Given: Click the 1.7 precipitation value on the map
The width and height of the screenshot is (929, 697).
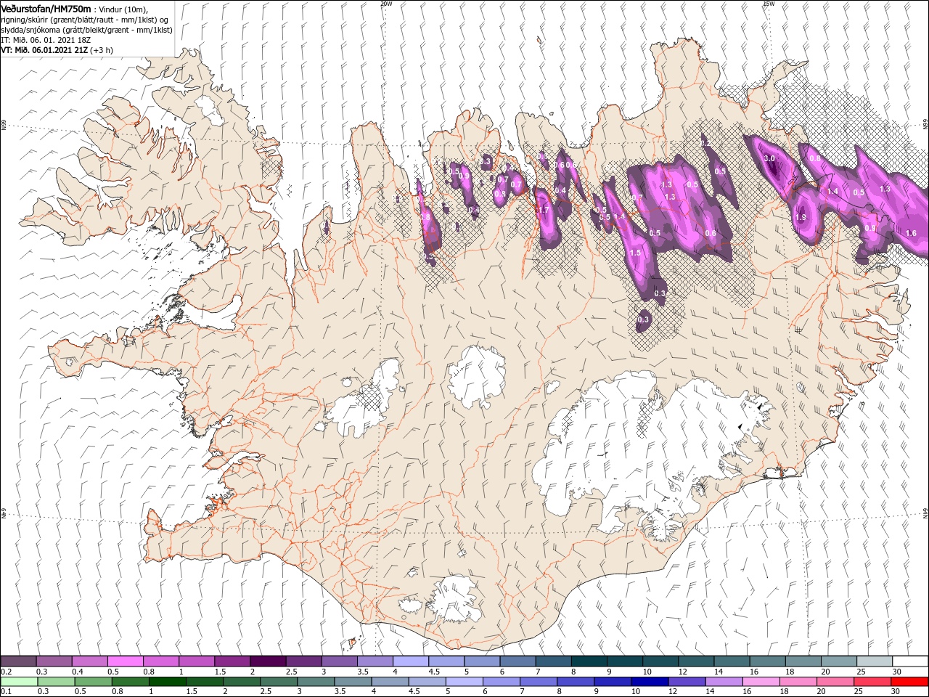Looking at the screenshot, I should tap(543, 211).
